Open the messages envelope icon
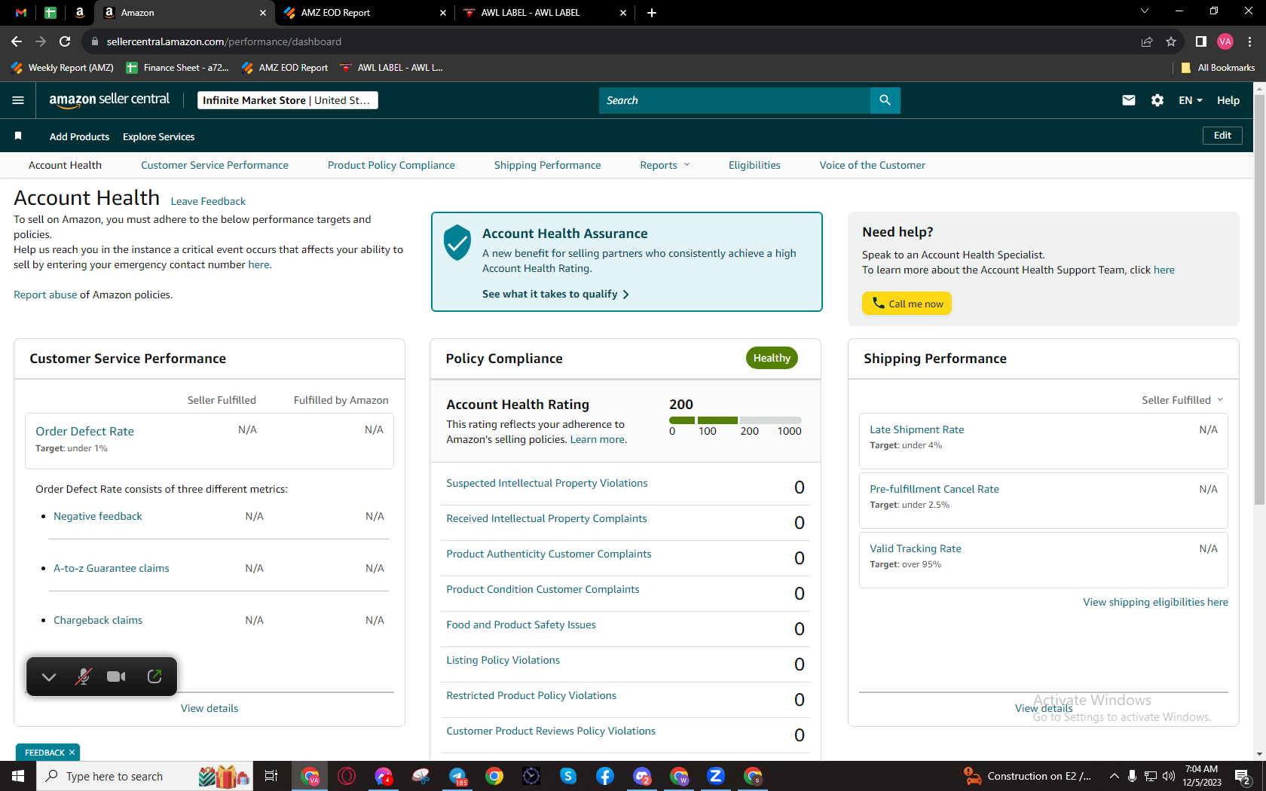 coord(1128,100)
